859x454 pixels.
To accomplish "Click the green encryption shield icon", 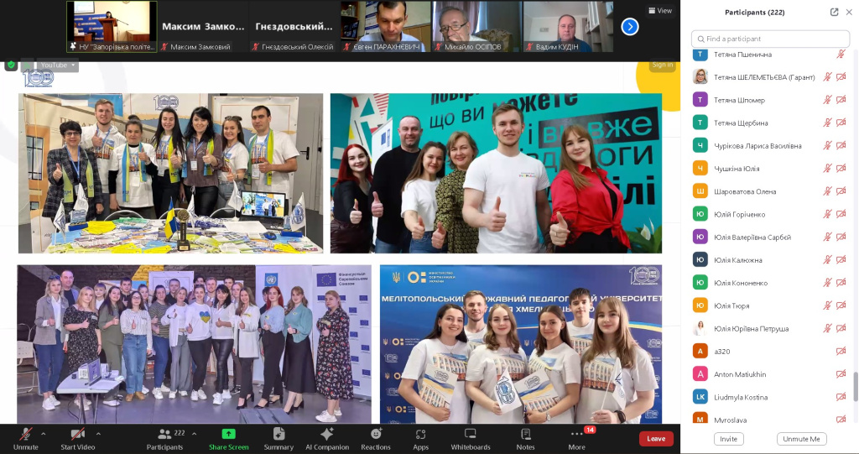I will pos(11,65).
